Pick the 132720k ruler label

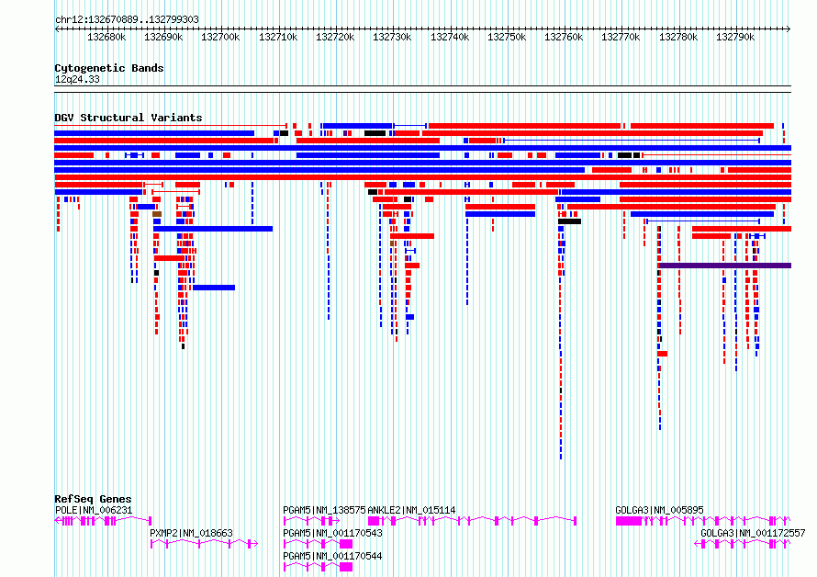[x=335, y=37]
